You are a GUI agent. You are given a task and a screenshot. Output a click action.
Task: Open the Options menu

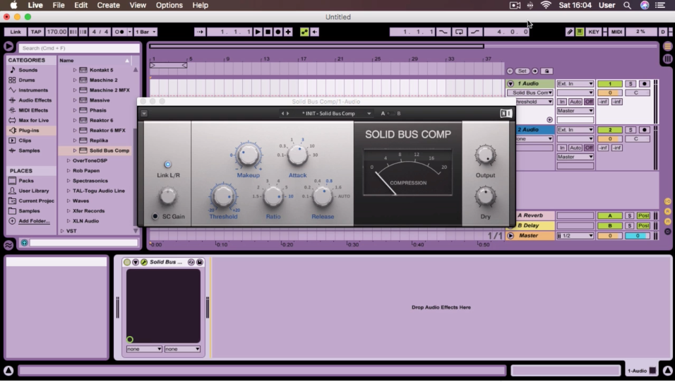pyautogui.click(x=169, y=5)
